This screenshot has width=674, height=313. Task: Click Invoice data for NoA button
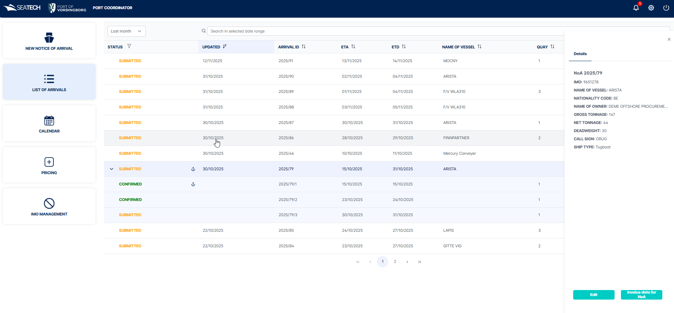[641, 295]
